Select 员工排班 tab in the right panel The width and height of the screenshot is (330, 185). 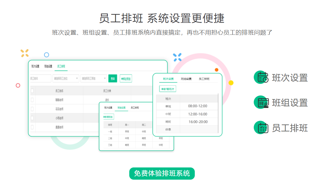tap(204, 79)
